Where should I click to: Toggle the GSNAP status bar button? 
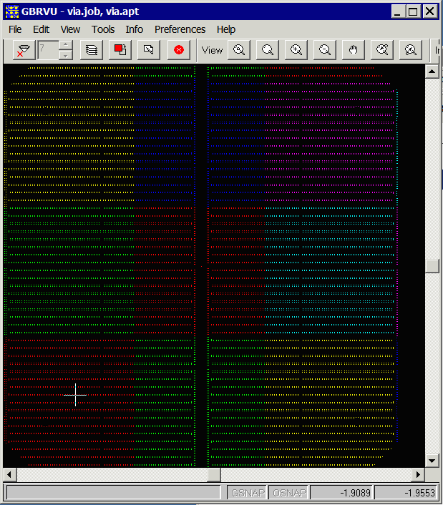247,493
